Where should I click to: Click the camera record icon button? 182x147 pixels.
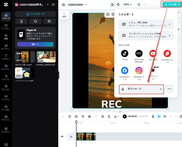coord(35,21)
